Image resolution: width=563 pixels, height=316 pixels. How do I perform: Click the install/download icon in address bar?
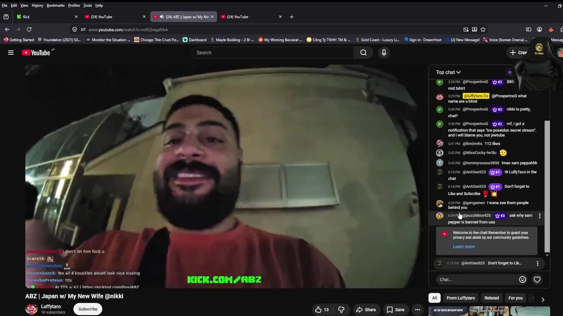coord(475,29)
